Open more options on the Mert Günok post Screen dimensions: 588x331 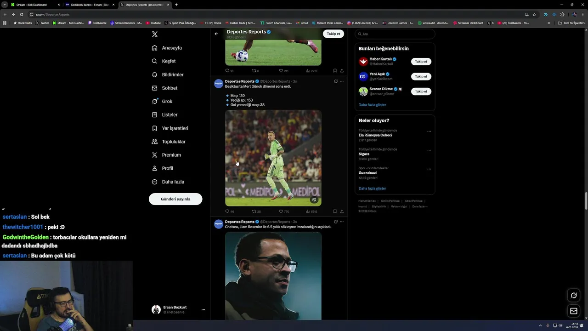pos(342,81)
